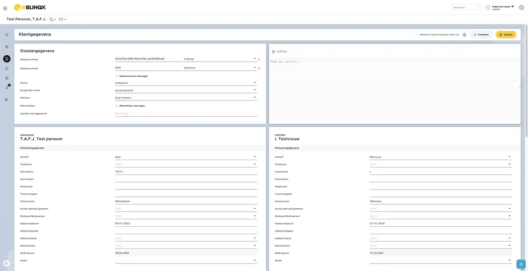Open the teal support widget icon
Image resolution: width=528 pixels, height=271 pixels.
point(521,264)
